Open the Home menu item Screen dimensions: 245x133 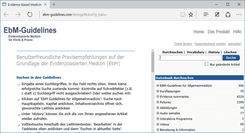coord(199,32)
